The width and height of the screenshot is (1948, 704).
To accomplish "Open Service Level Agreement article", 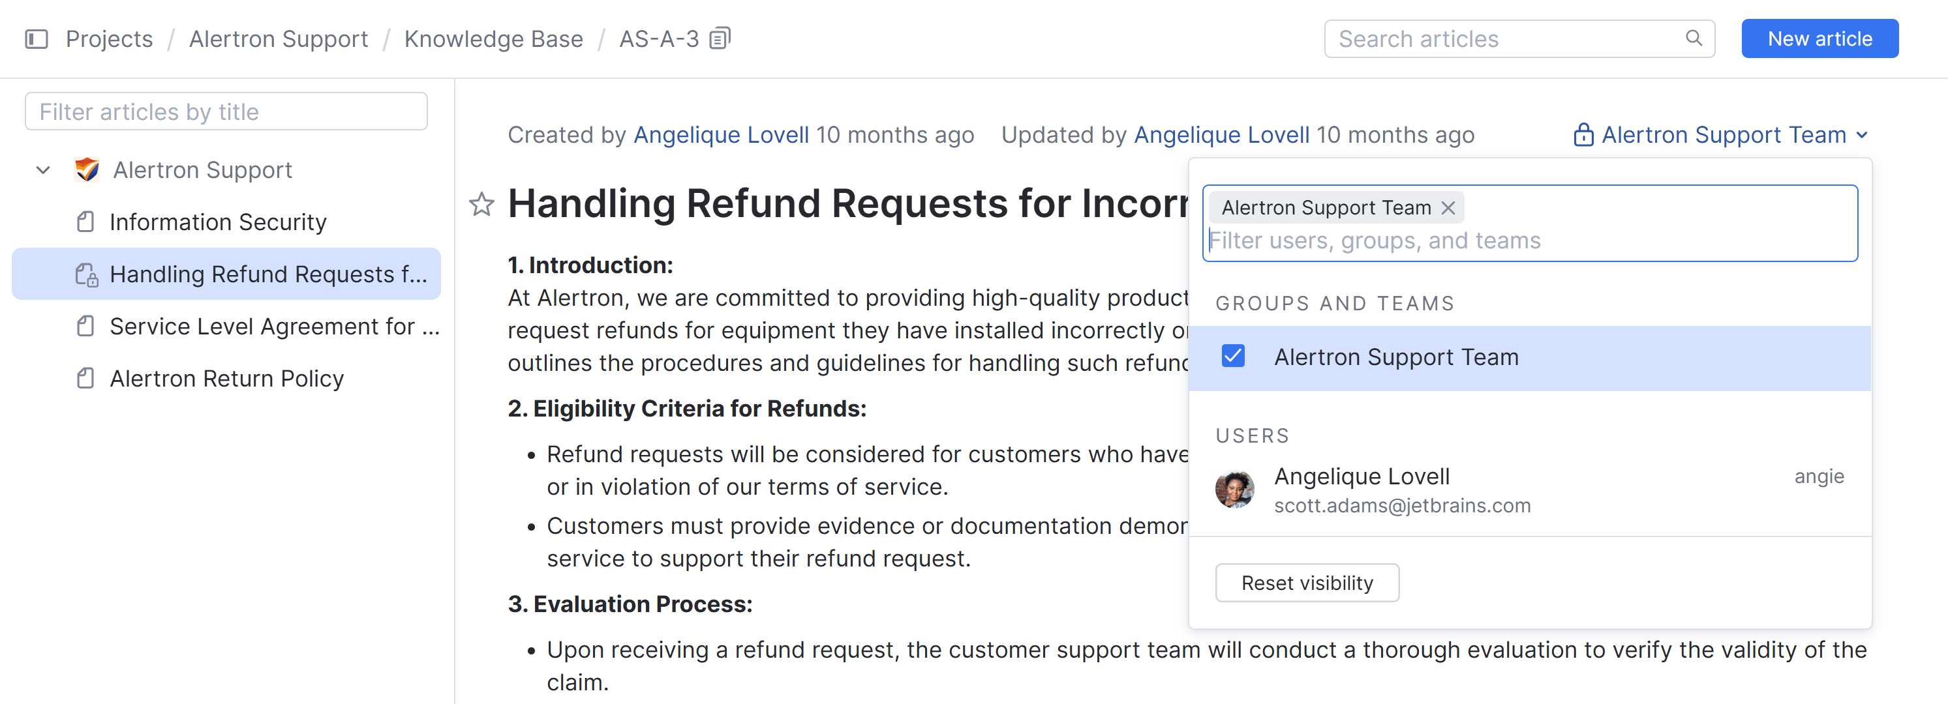I will point(272,327).
